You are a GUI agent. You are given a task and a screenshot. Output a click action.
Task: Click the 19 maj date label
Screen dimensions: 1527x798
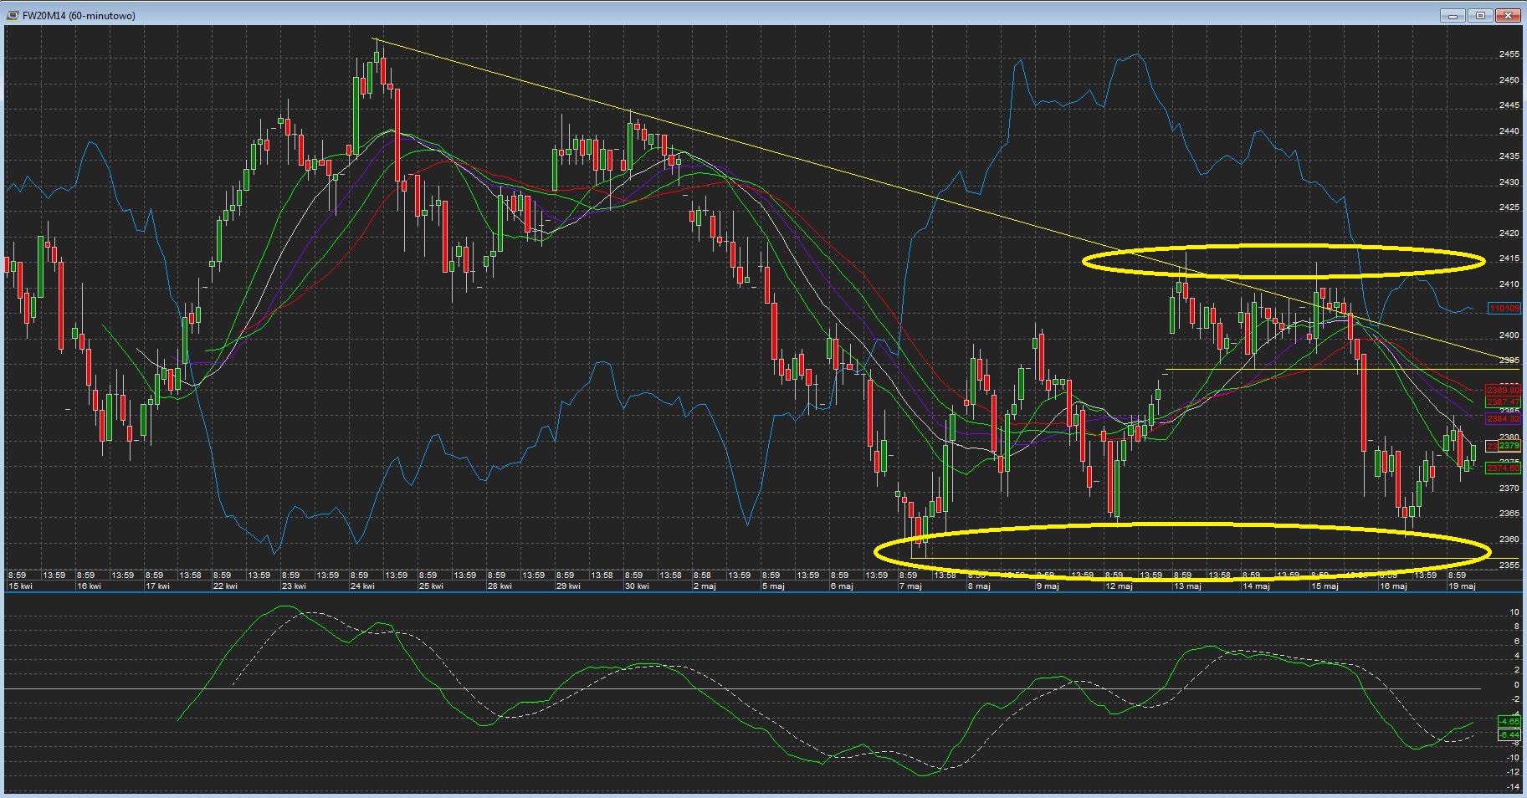[x=1462, y=586]
